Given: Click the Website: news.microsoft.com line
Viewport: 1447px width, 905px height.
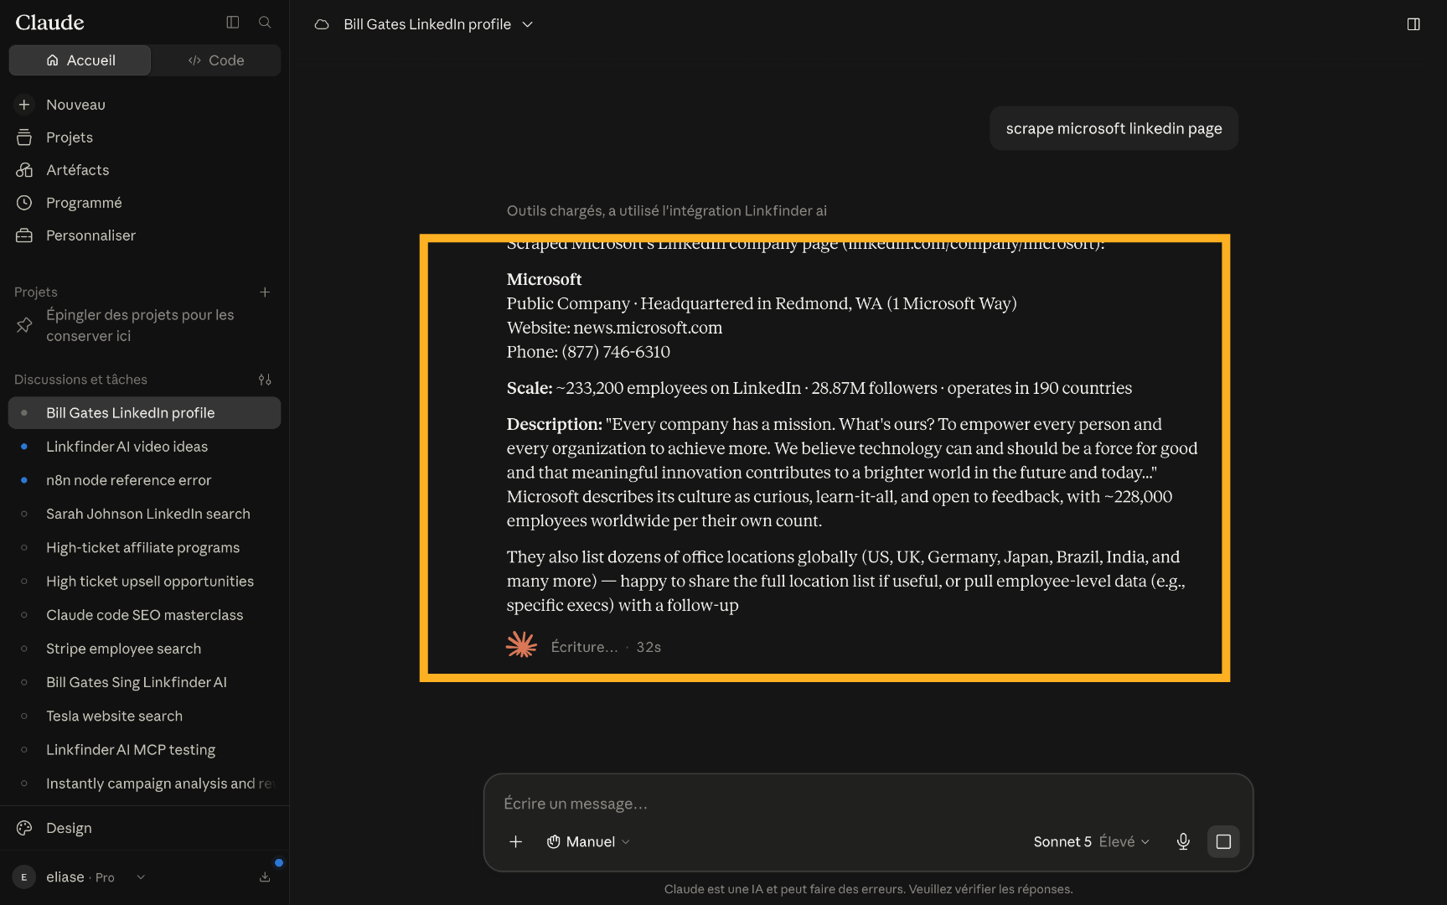Looking at the screenshot, I should pyautogui.click(x=614, y=328).
